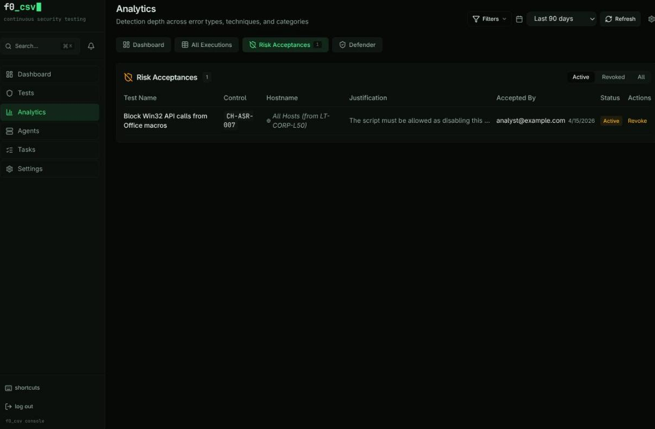Click the calendar icon beside date range
This screenshot has height=429, width=655.
(519, 19)
